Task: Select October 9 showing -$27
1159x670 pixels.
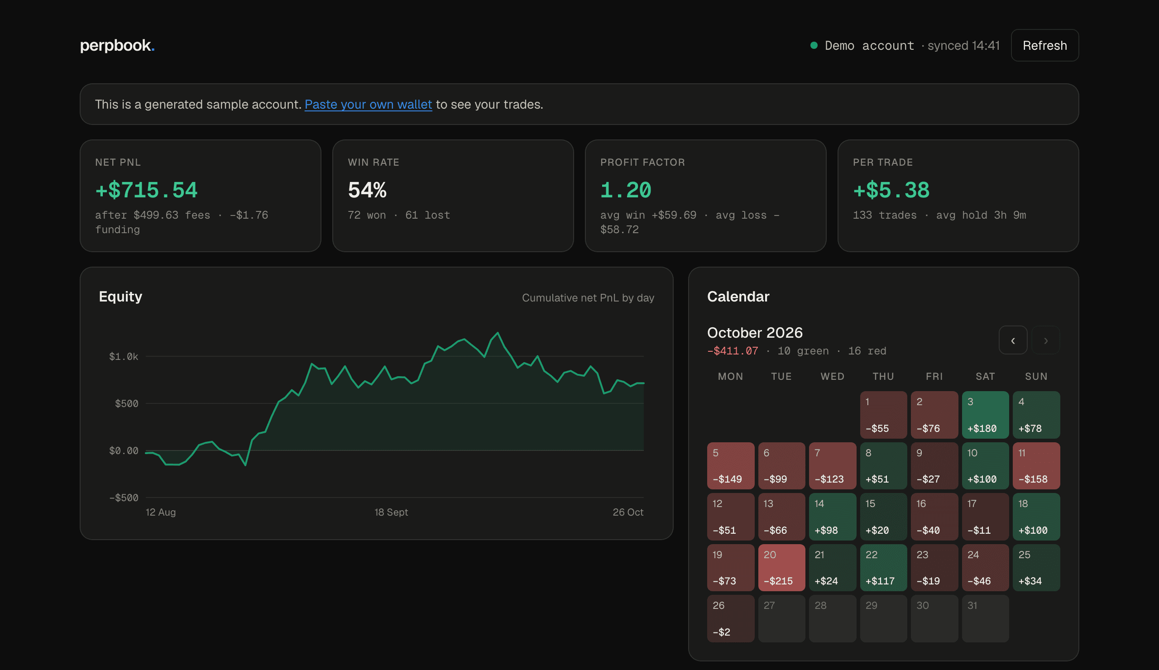Action: tap(934, 466)
